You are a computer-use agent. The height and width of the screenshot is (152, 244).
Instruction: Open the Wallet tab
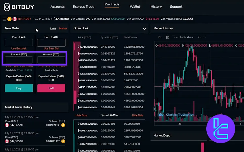coord(135,7)
